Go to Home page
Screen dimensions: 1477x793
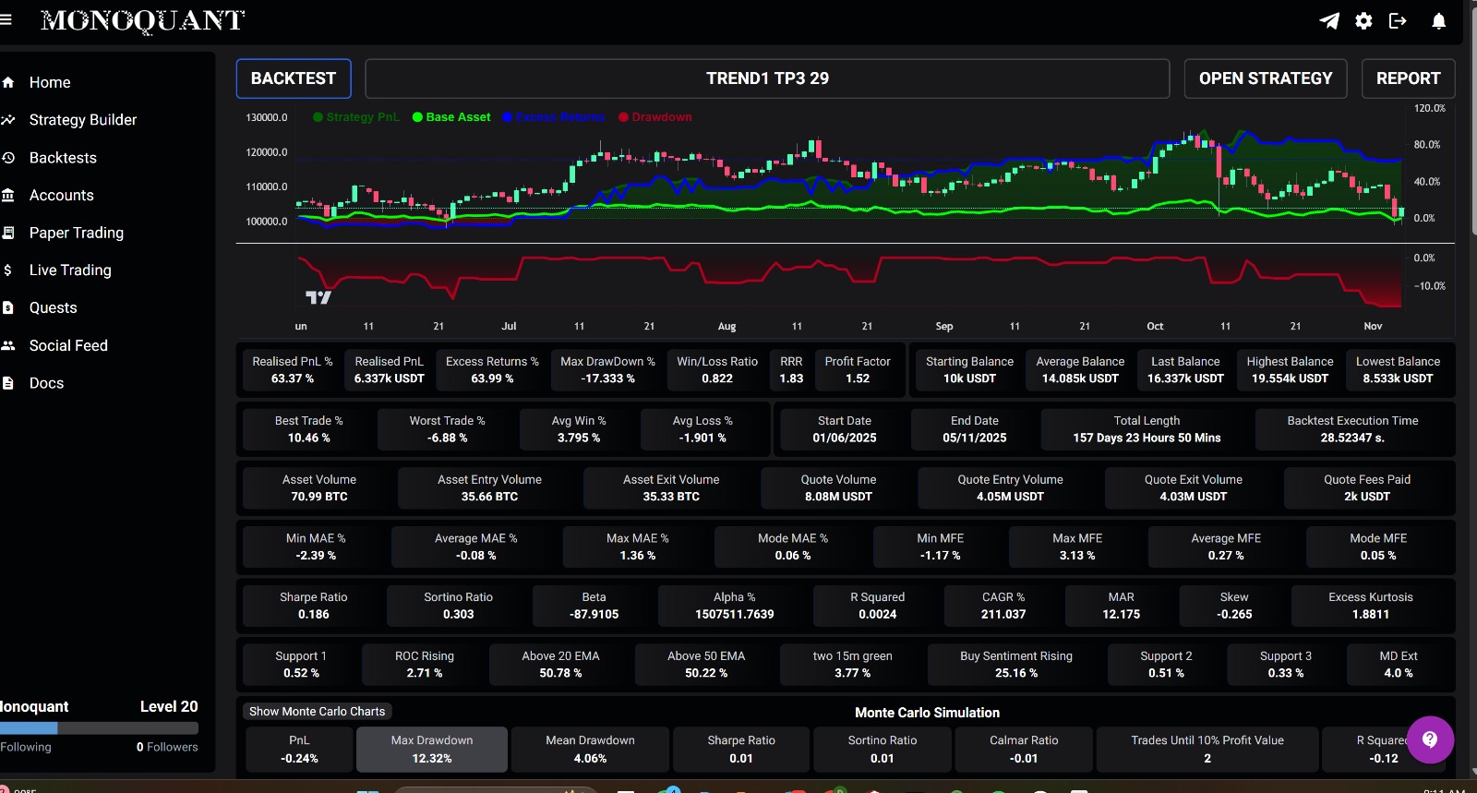tap(50, 82)
